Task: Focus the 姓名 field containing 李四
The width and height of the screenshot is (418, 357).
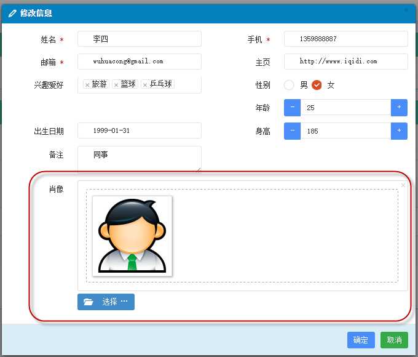Action: [140, 39]
